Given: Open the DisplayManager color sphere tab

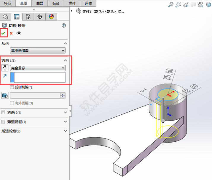Looking at the screenshot, I should click(51, 17).
